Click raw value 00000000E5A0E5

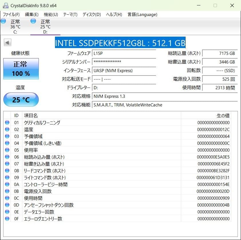(213, 157)
